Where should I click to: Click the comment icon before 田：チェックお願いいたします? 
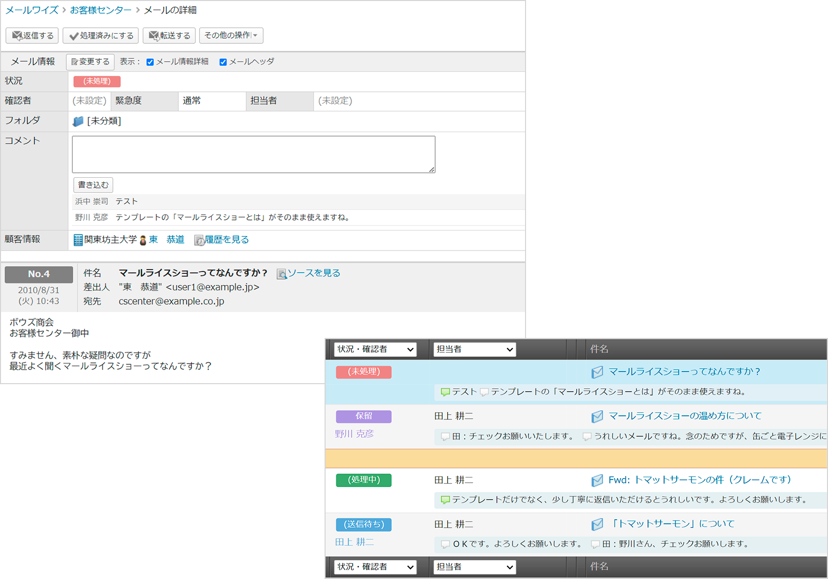pos(445,437)
